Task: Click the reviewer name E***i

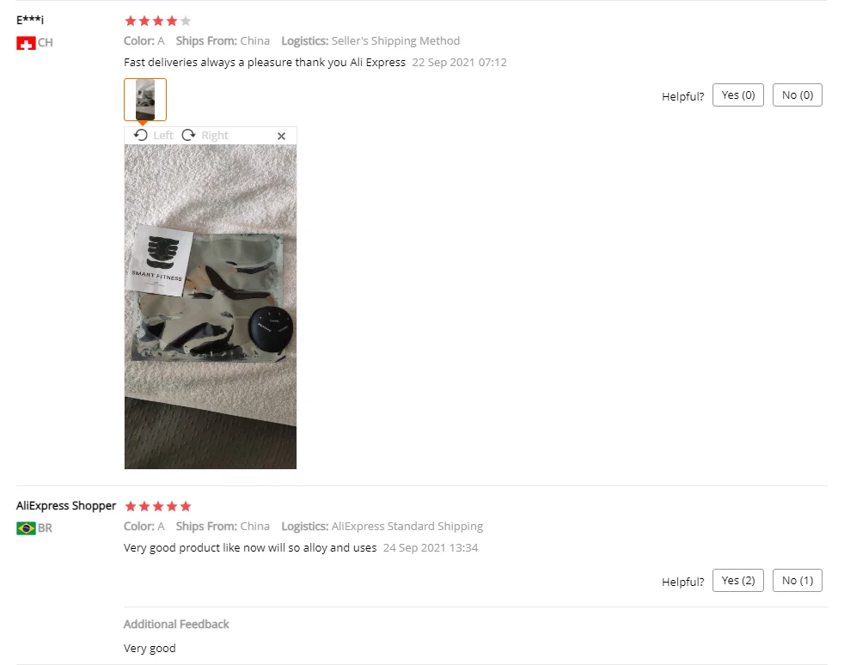Action: (x=30, y=21)
